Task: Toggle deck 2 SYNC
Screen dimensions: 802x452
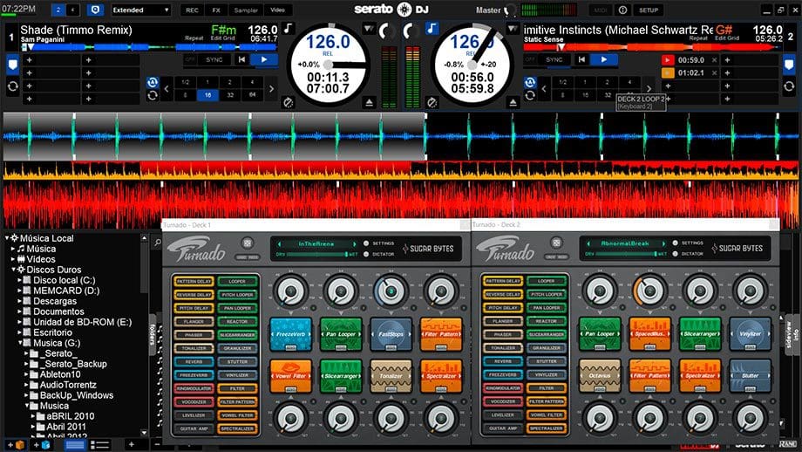Action: (x=554, y=60)
